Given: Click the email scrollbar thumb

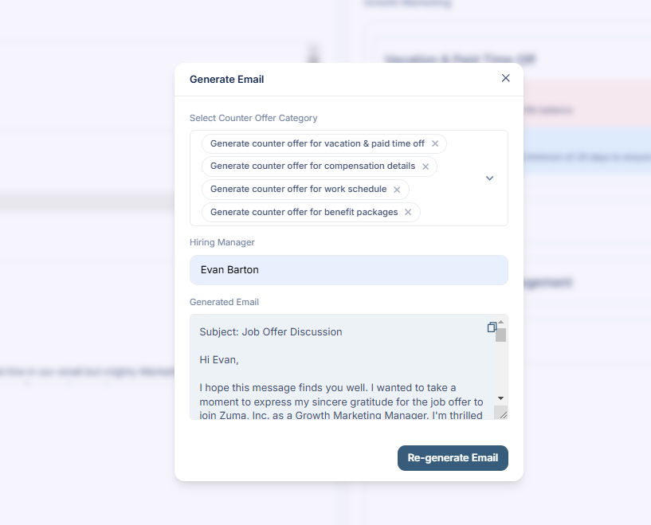Looking at the screenshot, I should (x=500, y=335).
